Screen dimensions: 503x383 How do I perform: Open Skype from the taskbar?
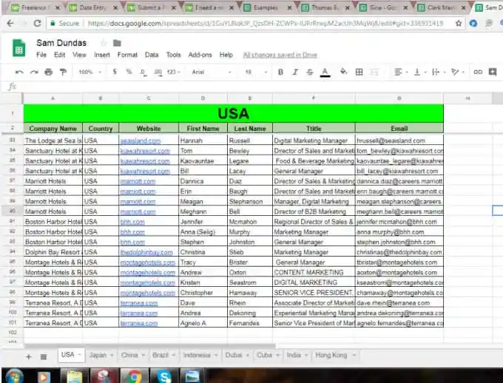point(164,376)
